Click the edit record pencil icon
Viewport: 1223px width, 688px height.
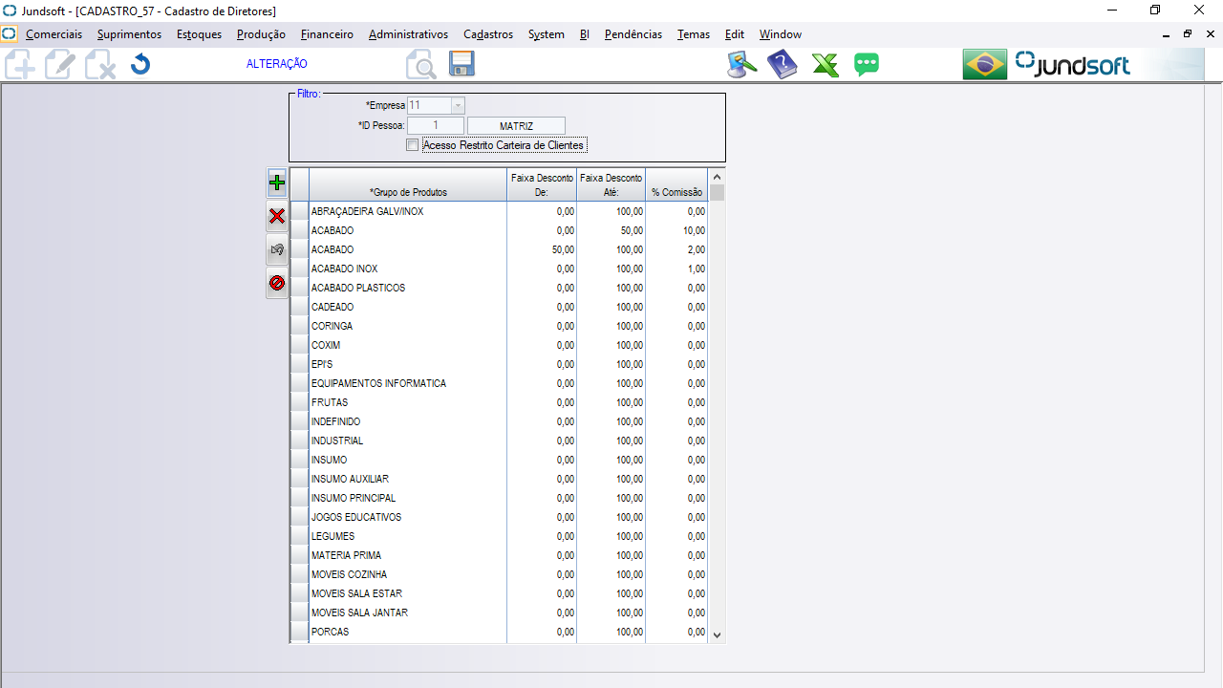point(59,65)
